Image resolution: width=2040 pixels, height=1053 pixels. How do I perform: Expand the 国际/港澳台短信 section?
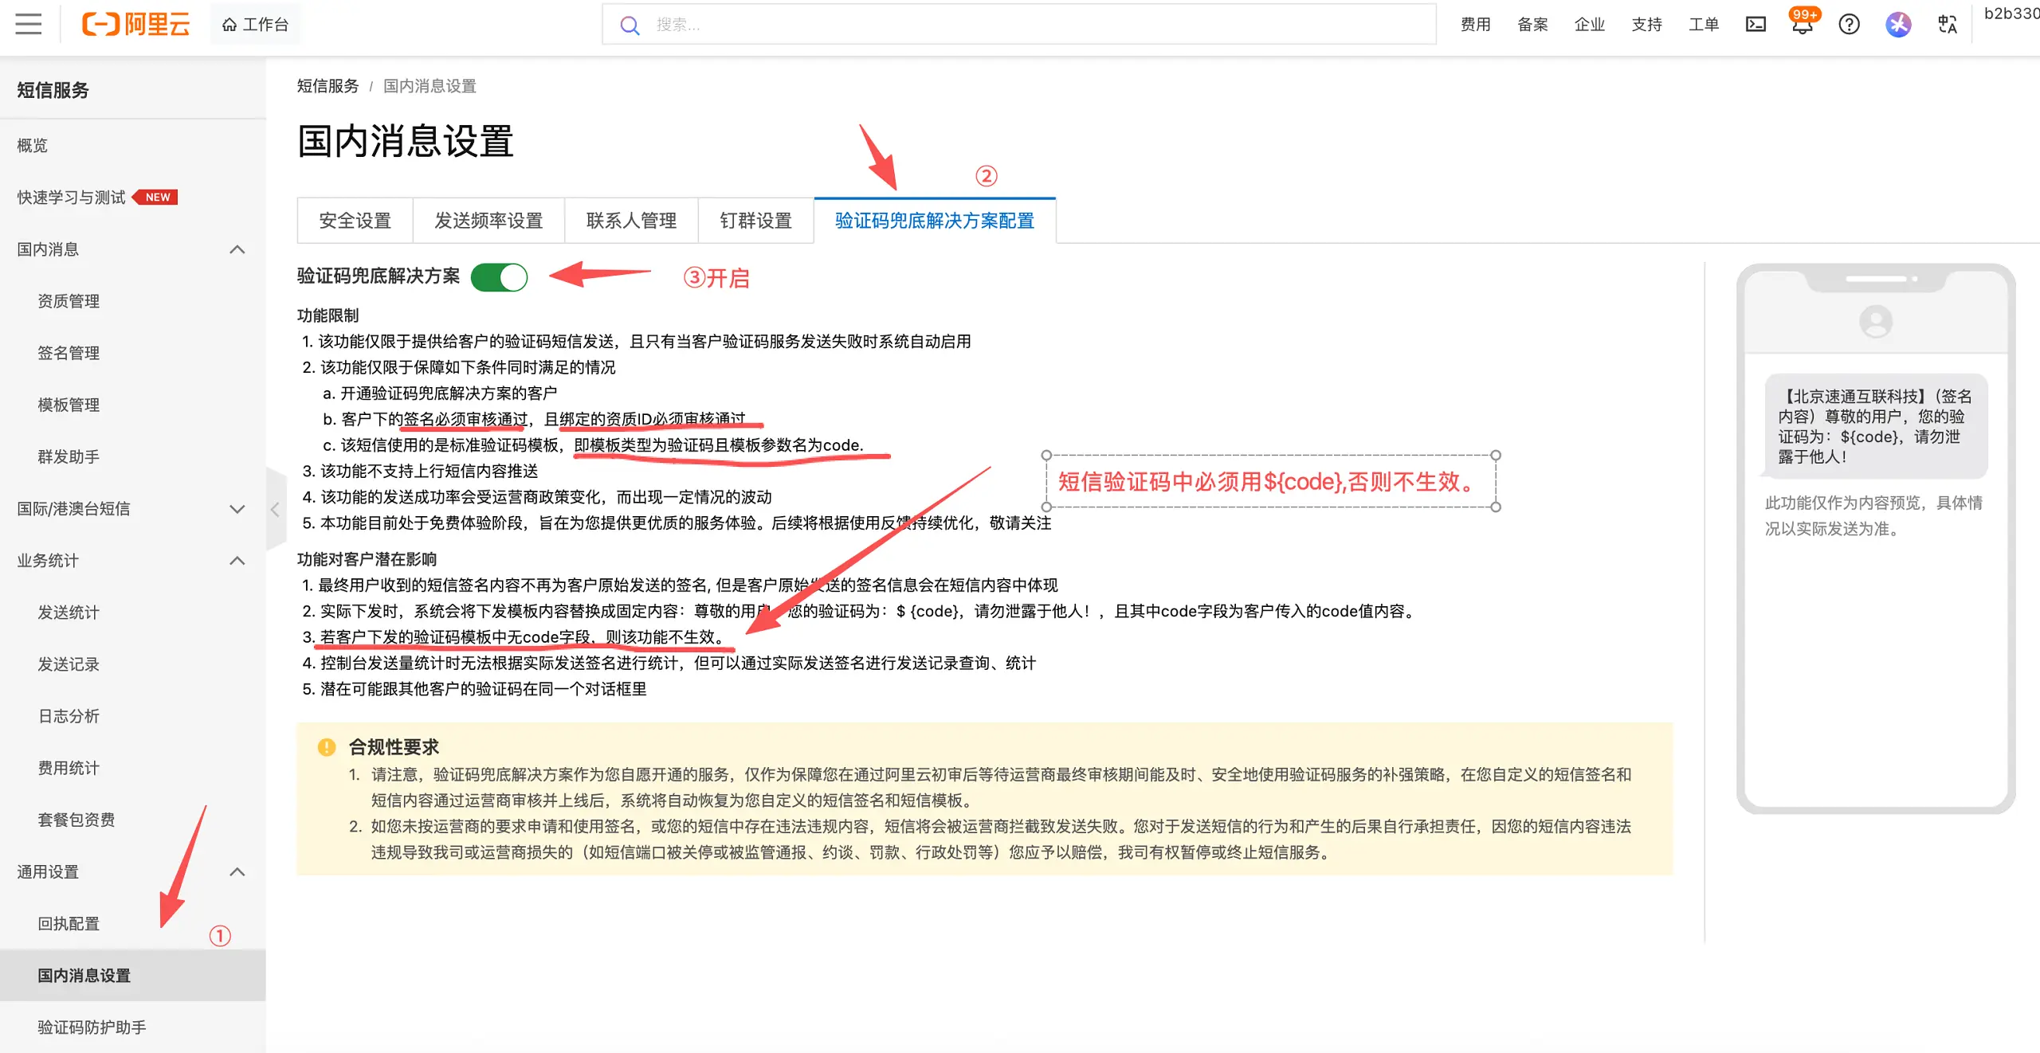click(x=237, y=508)
